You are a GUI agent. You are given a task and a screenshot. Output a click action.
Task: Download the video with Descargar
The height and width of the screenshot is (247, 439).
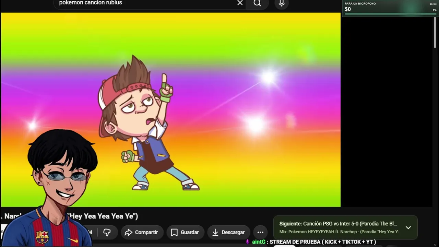228,232
